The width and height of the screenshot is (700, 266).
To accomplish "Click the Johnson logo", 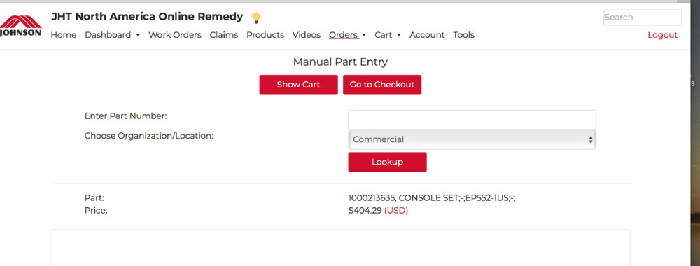I will point(20,26).
